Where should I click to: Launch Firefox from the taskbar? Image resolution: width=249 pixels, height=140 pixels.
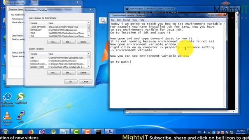point(31,132)
